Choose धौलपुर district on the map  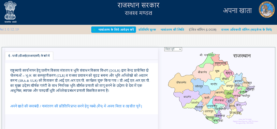click(250, 89)
